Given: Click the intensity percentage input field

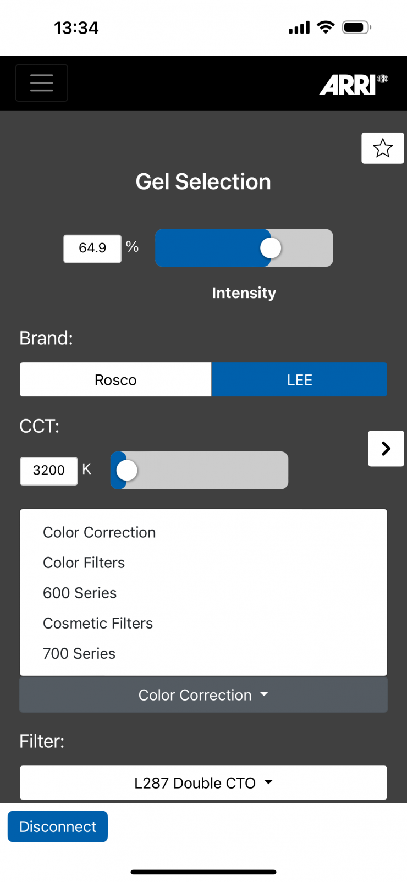Looking at the screenshot, I should point(92,249).
